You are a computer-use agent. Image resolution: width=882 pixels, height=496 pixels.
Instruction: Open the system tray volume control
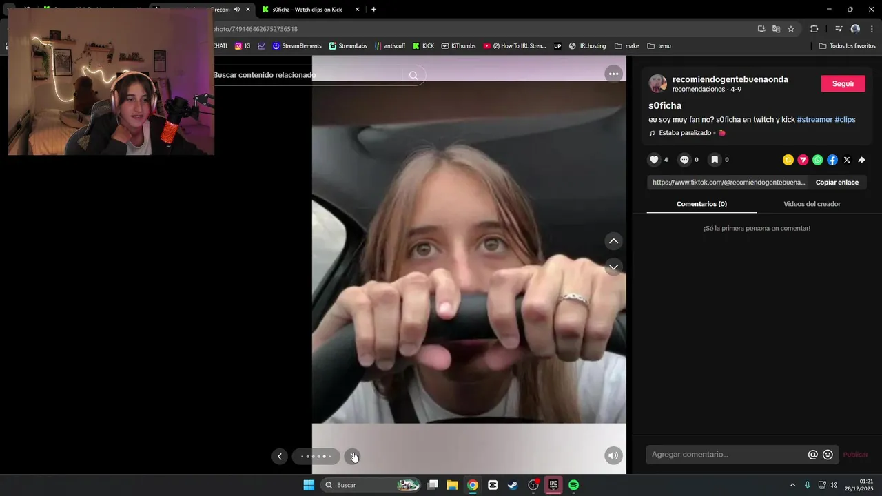(833, 485)
